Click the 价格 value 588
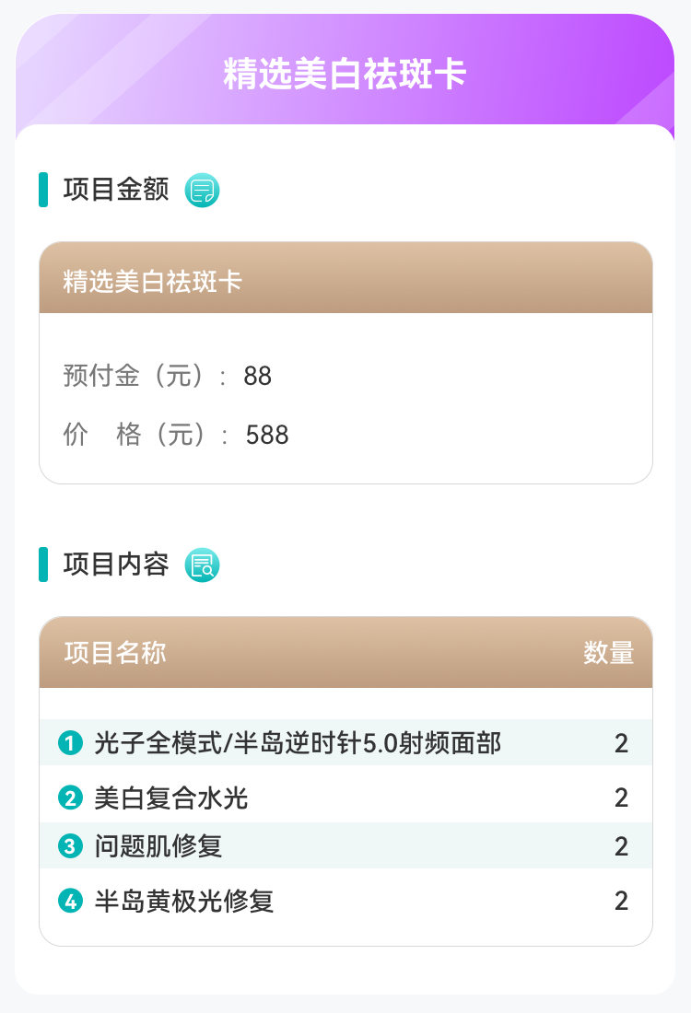The image size is (691, 1013). click(x=267, y=435)
